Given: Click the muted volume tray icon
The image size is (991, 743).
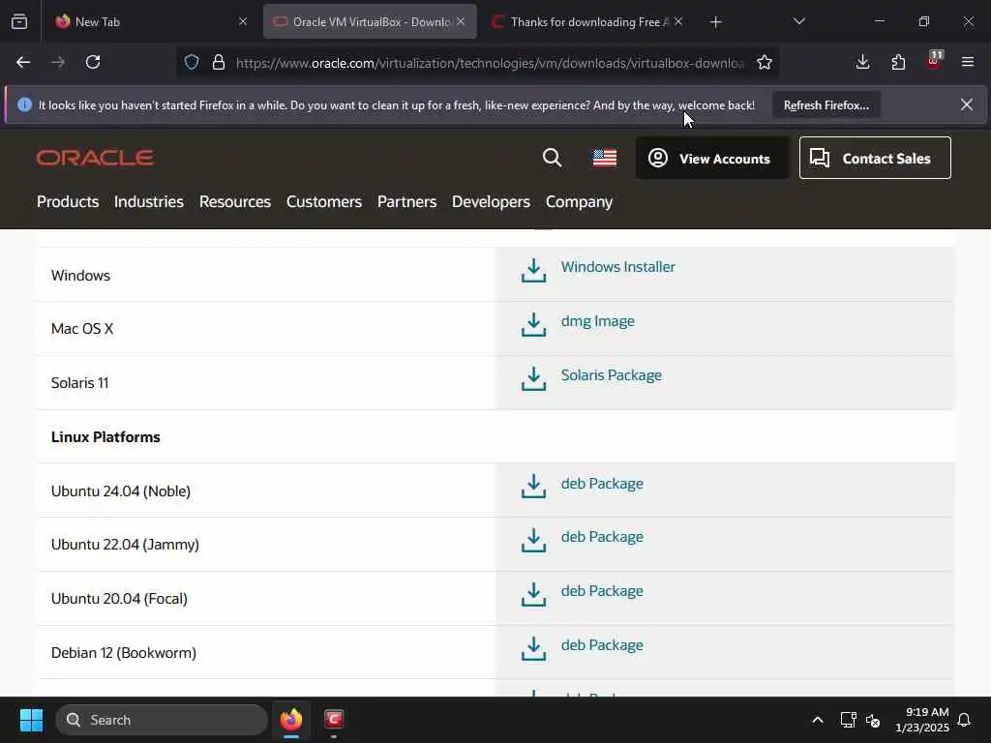Looking at the screenshot, I should pyautogui.click(x=873, y=720).
